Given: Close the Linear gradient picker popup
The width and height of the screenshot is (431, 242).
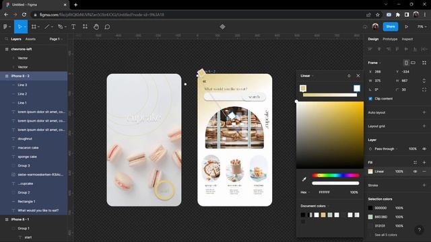Looking at the screenshot, I should (x=358, y=76).
